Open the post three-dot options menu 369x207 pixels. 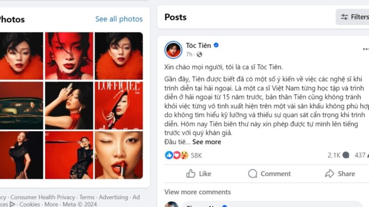(x=365, y=49)
